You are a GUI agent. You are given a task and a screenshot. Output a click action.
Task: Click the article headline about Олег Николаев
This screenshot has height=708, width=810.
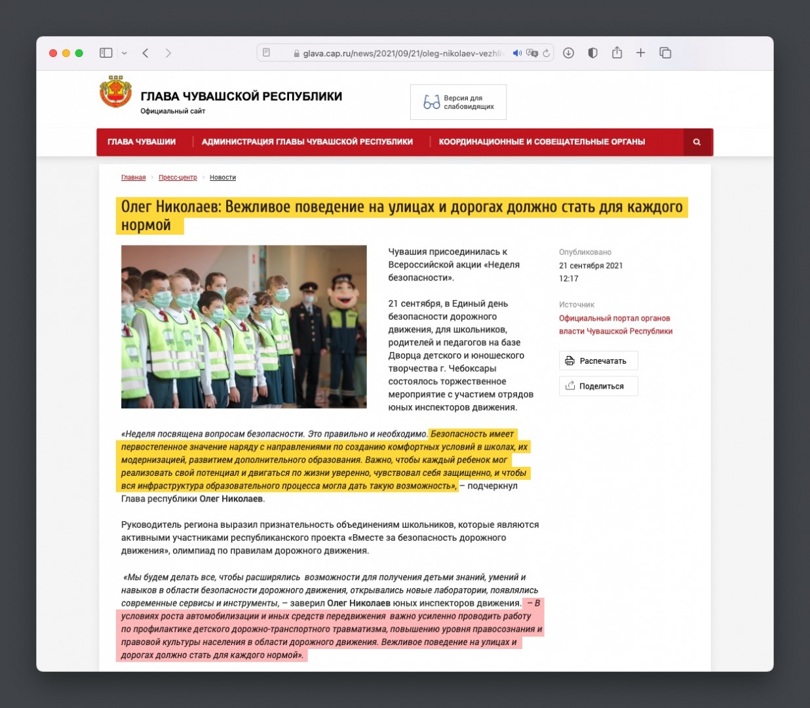(402, 216)
